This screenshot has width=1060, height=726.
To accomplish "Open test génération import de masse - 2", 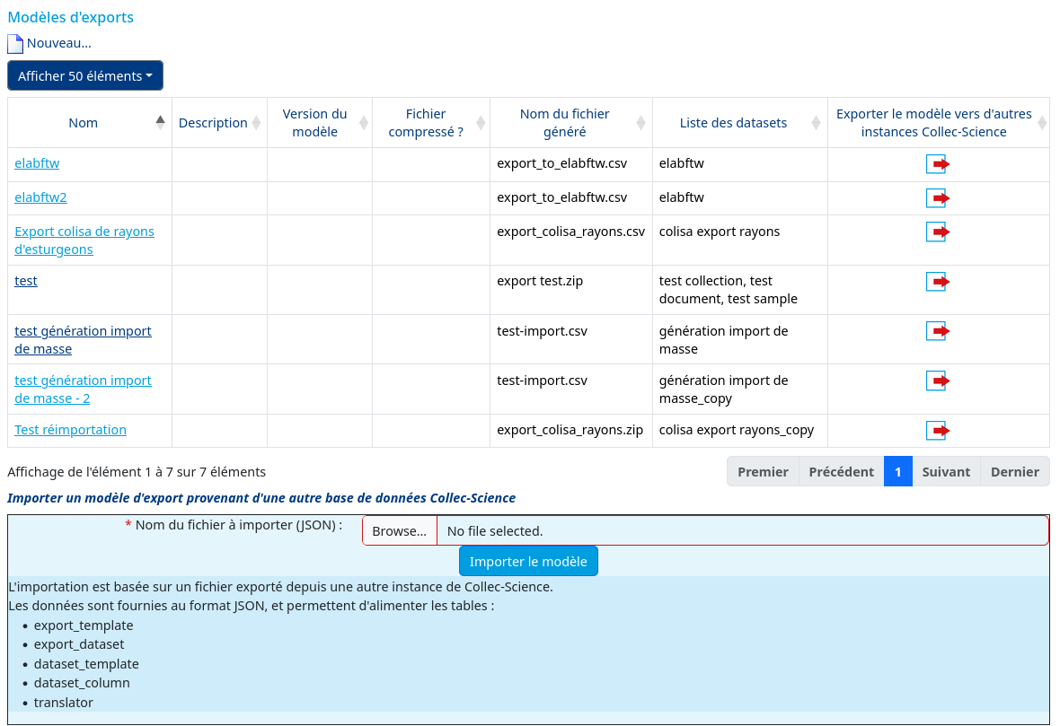I will 84,389.
